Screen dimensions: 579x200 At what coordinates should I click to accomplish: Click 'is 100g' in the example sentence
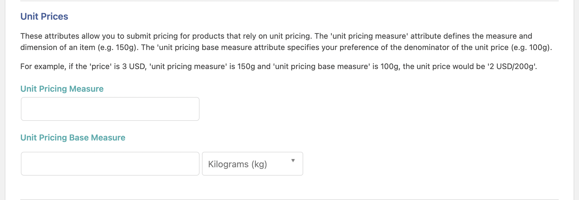pos(385,66)
